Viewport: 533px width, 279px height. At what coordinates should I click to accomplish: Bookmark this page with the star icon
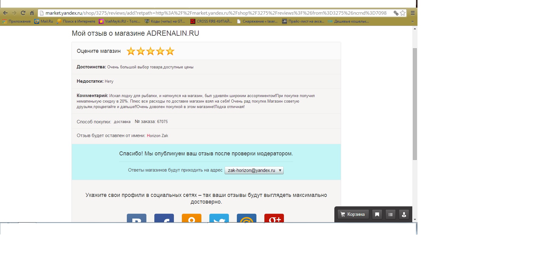click(403, 13)
